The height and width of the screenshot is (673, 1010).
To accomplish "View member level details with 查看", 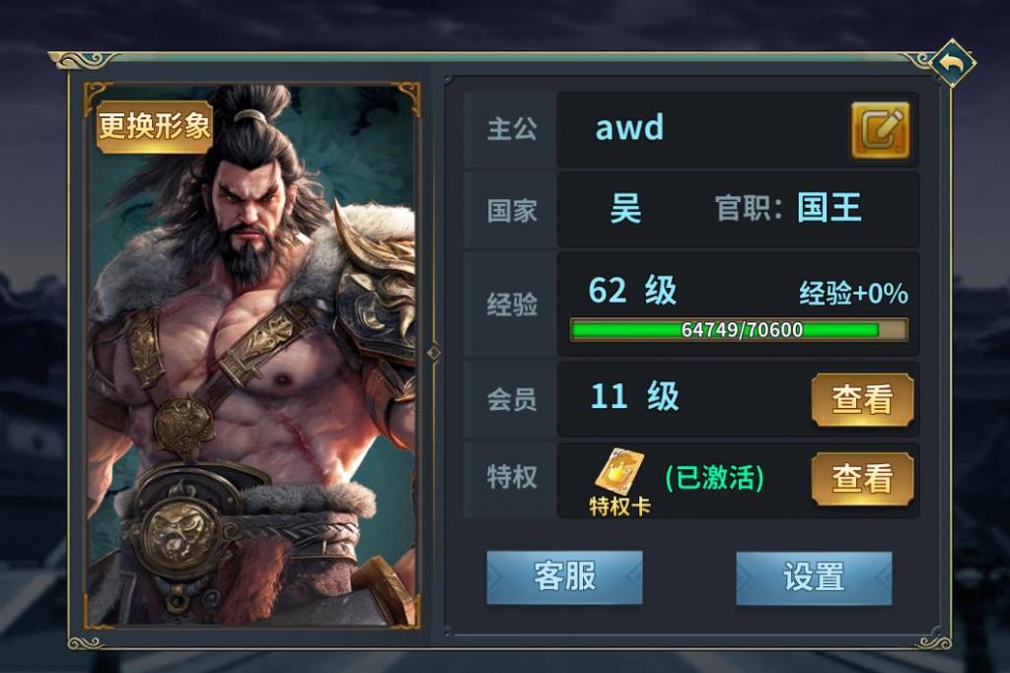I will click(x=862, y=399).
